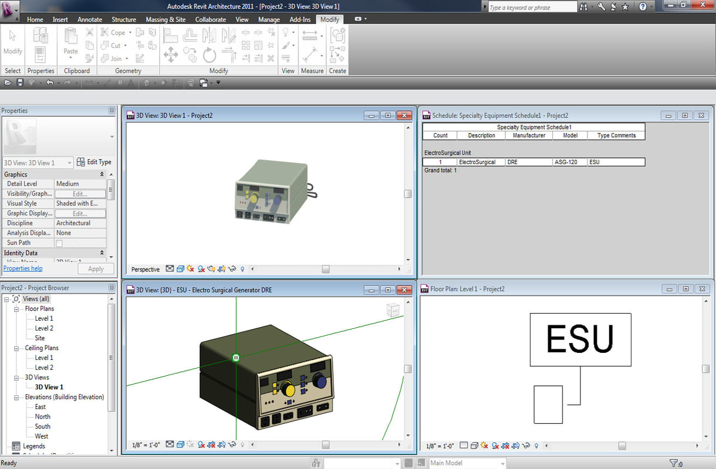Click reveal hidden elements lightbulb in floor plan view
The image size is (716, 469).
click(x=536, y=446)
